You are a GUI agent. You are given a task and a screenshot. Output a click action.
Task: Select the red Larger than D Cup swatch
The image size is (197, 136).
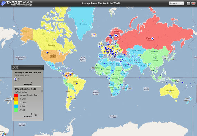coord(16,95)
